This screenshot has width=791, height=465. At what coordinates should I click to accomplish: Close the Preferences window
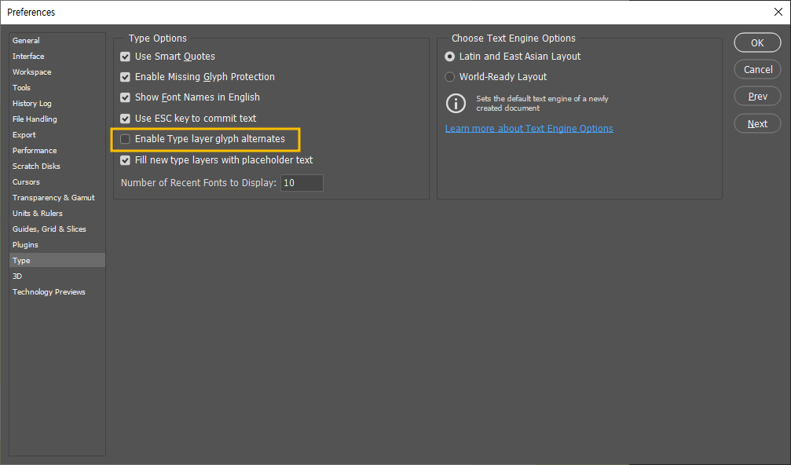tap(778, 12)
